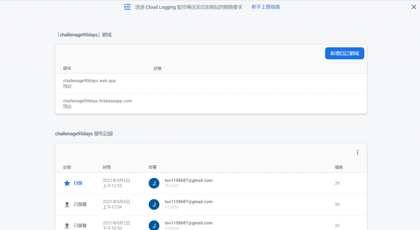
Task: Click the 下午10:50 deployment time
Action: coord(112,228)
